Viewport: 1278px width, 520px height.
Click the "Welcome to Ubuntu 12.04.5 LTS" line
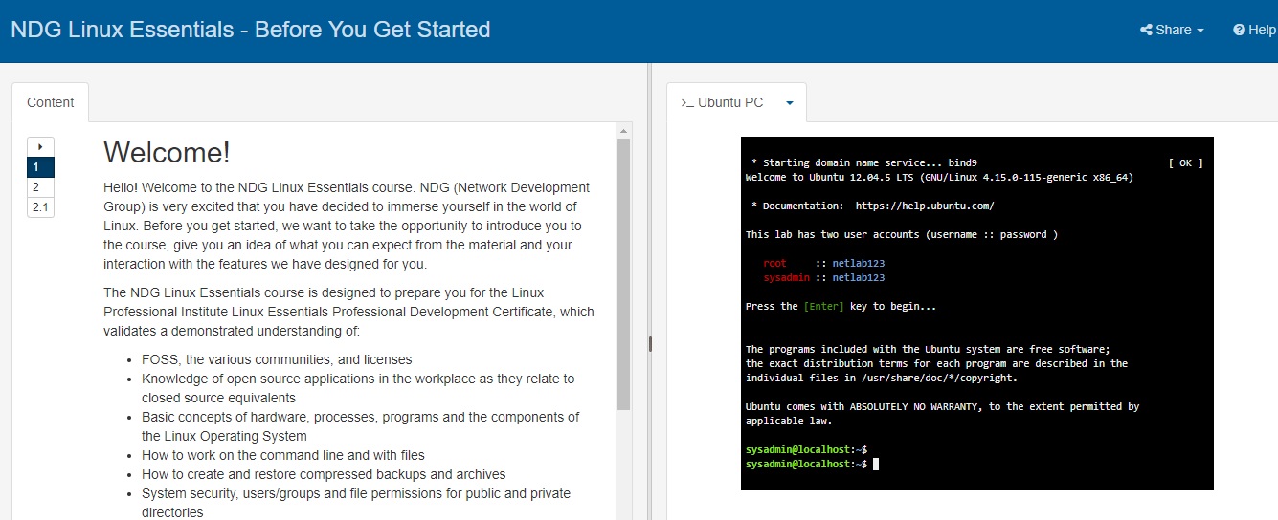pos(939,177)
